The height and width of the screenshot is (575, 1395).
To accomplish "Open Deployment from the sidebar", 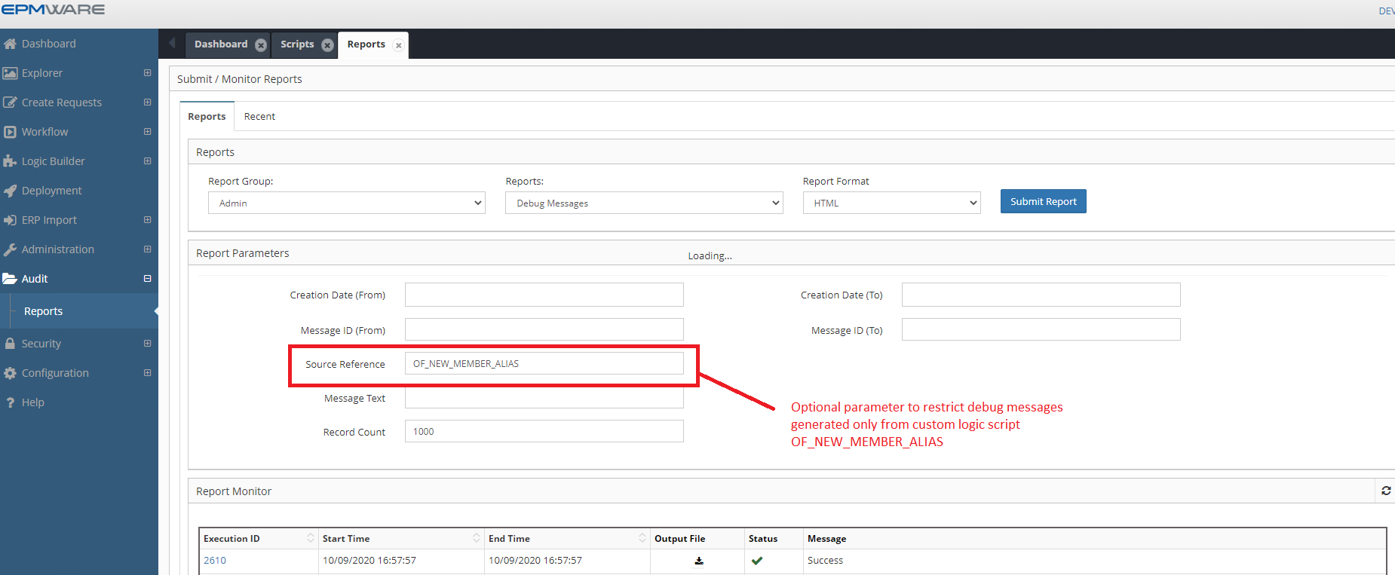I will [x=51, y=191].
